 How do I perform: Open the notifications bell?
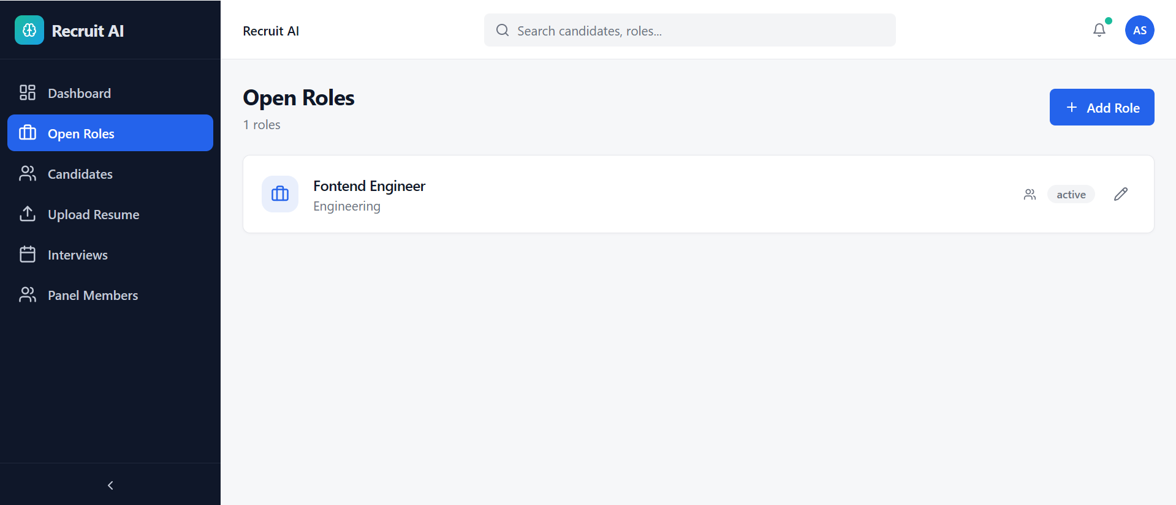[1099, 30]
